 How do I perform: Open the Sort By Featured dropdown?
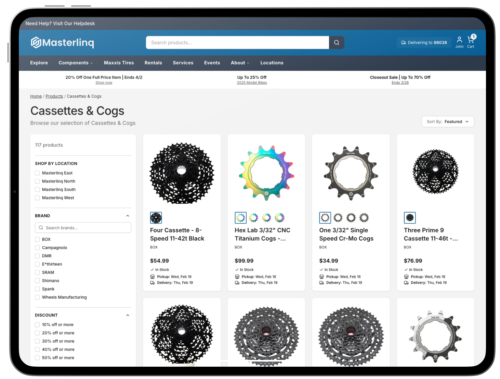coord(448,122)
